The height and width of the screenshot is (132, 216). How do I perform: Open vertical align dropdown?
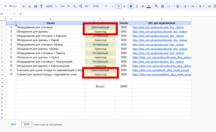pyautogui.click(x=186, y=6)
